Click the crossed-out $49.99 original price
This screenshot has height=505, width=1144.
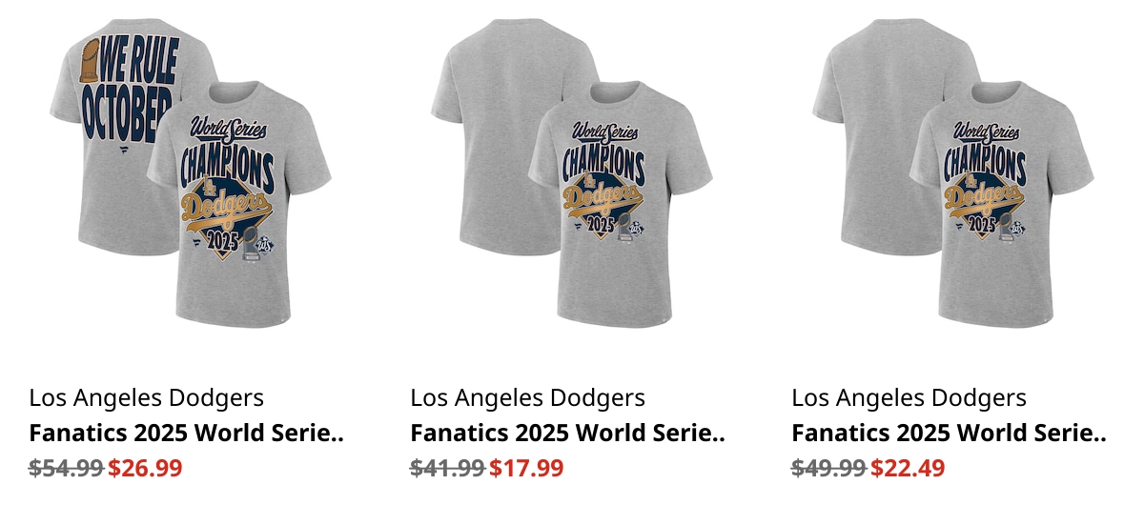[x=828, y=468]
